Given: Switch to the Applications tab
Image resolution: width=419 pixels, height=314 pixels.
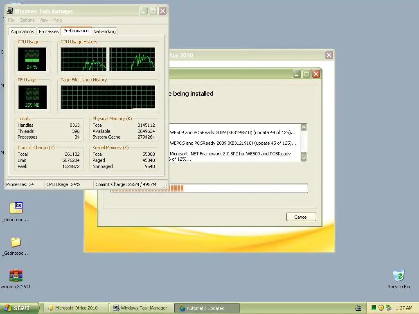Looking at the screenshot, I should click(23, 31).
